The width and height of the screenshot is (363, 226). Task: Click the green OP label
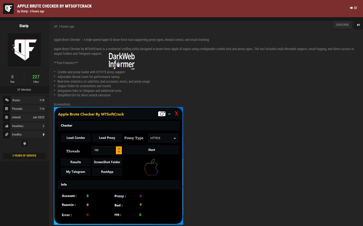pyautogui.click(x=56, y=27)
